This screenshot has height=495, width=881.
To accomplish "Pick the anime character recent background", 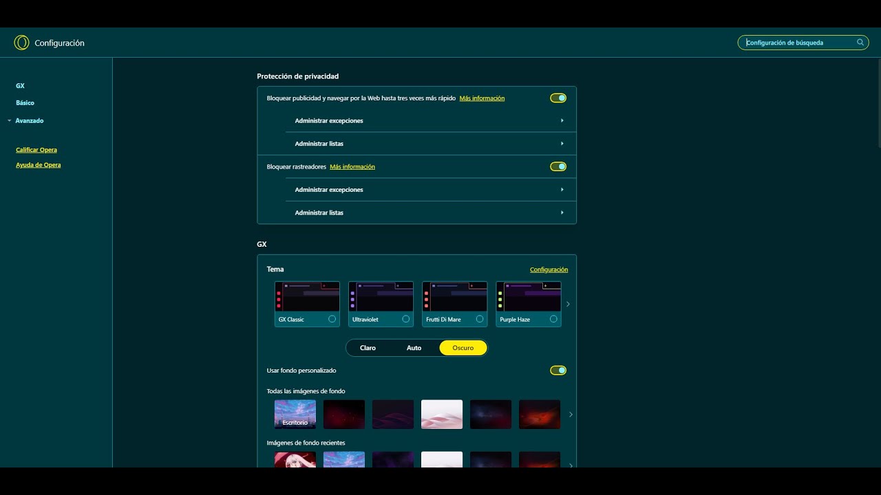I will tap(295, 459).
